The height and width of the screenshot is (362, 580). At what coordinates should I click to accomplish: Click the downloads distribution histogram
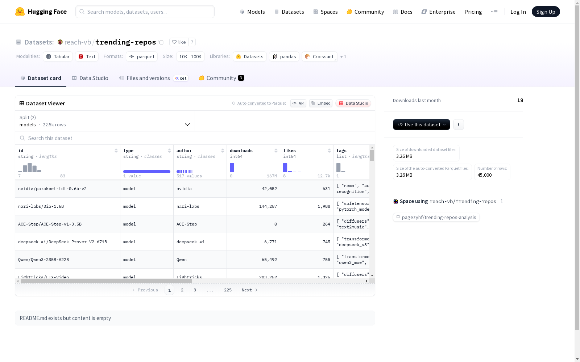point(253,167)
